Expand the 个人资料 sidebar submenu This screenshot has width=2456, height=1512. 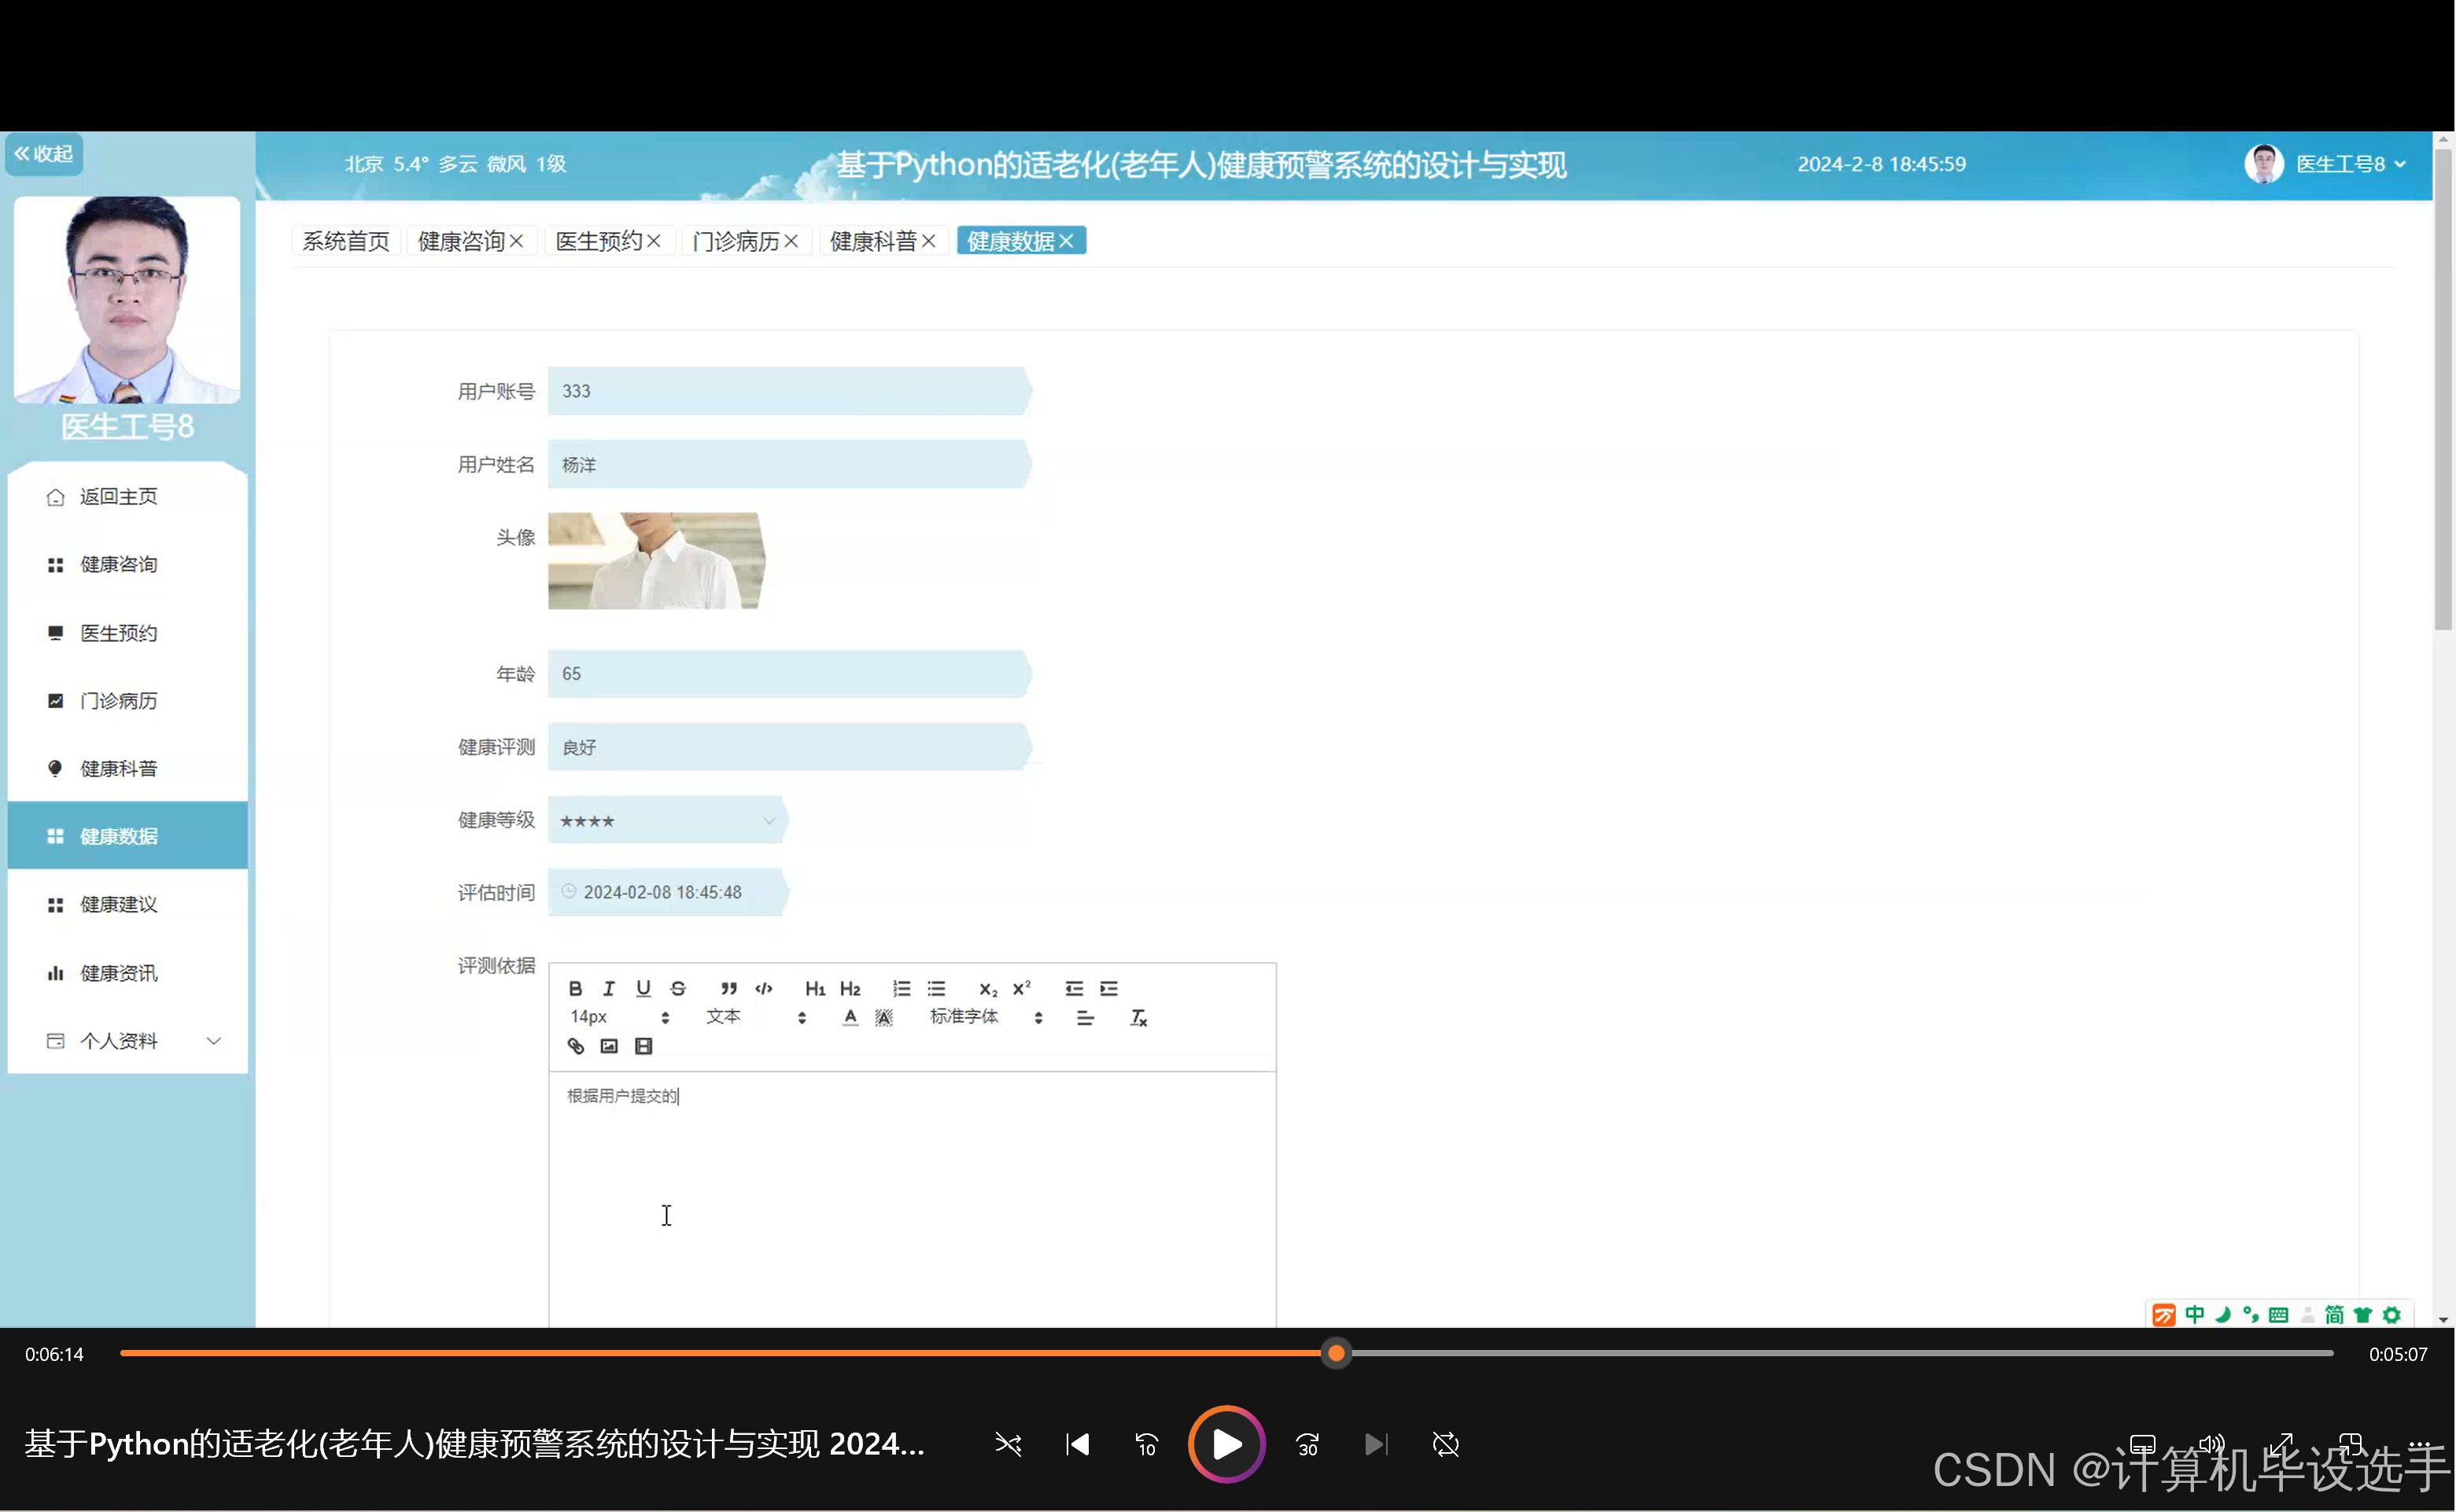[127, 1041]
